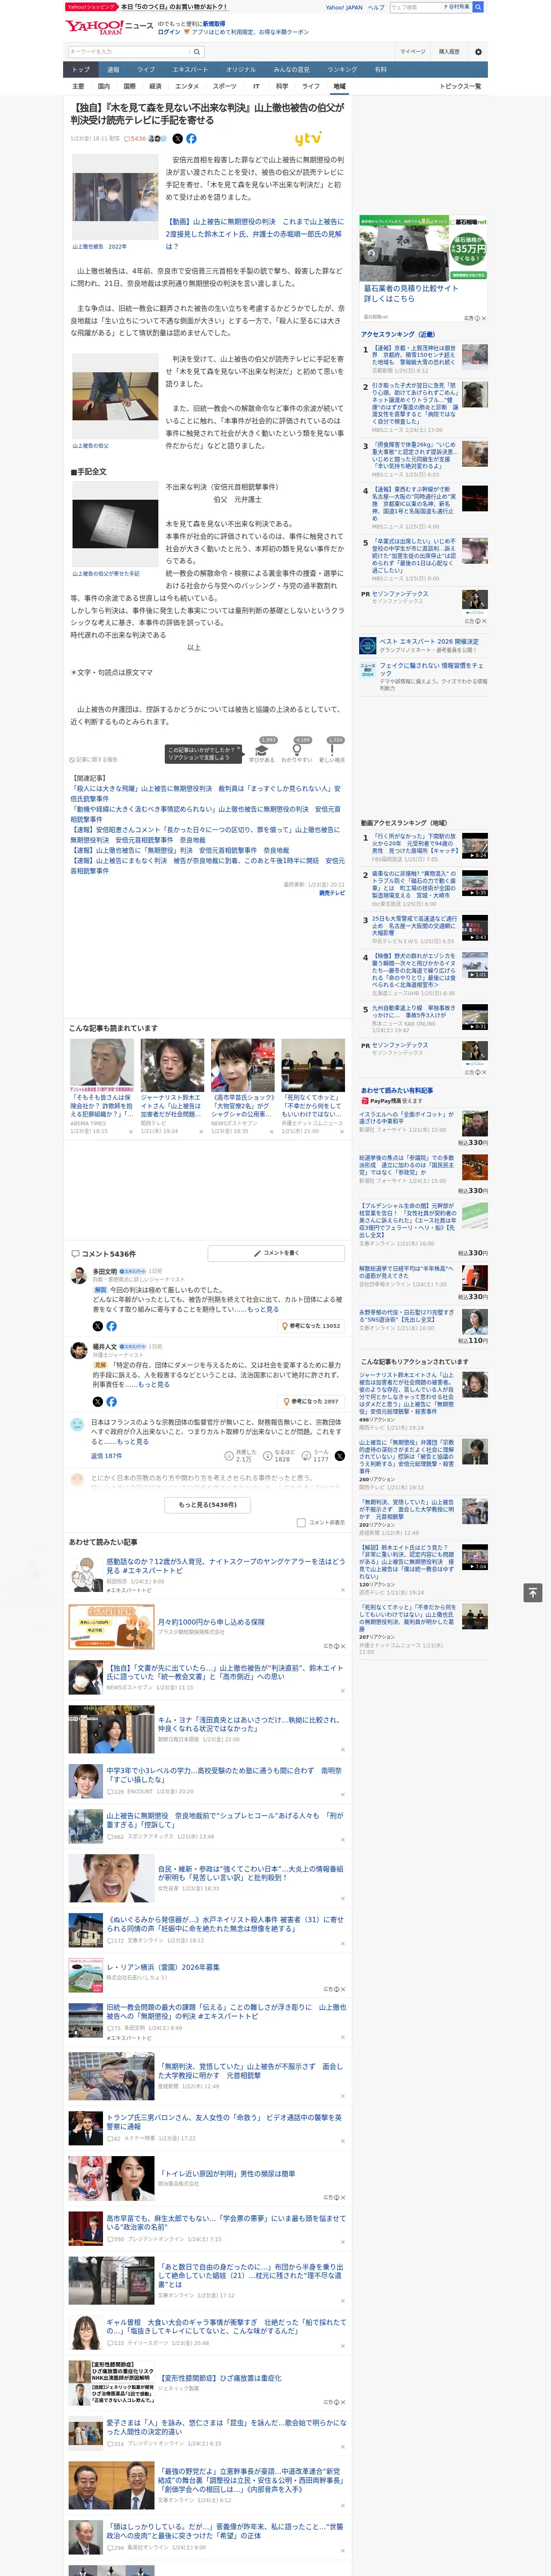Select the ライブ tab in the dark navigation bar
This screenshot has height=2576, width=551.
pos(146,69)
